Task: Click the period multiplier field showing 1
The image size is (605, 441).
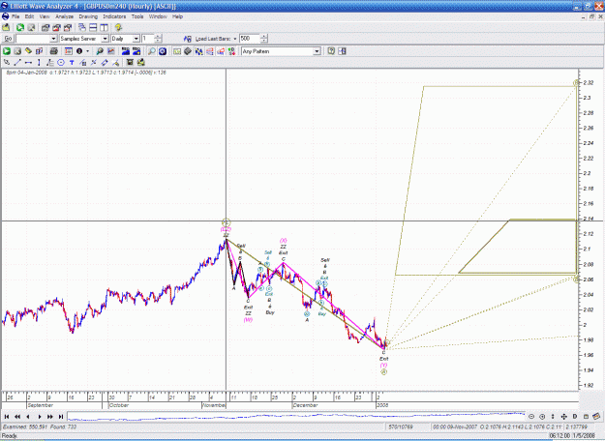Action: tap(148, 39)
